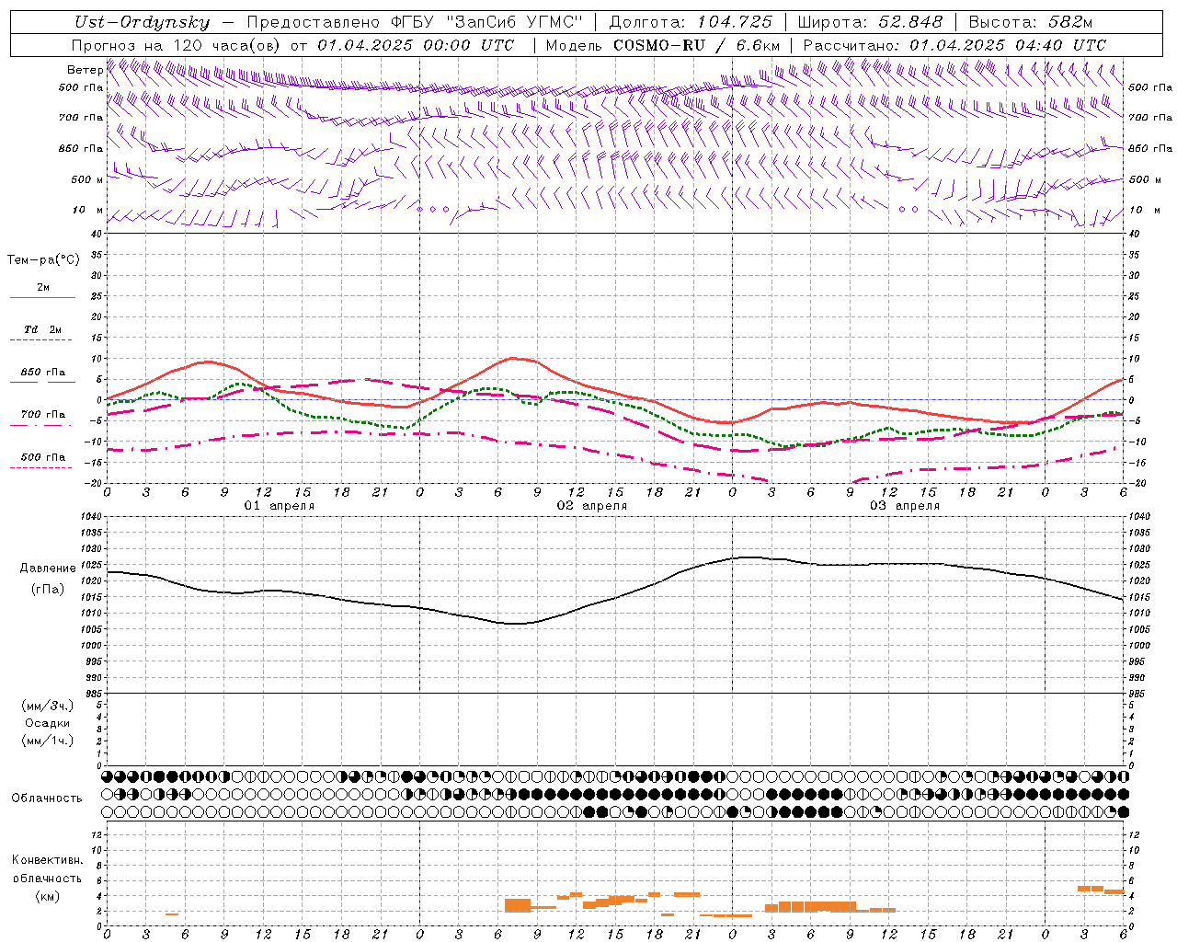Viewport: 1177px width, 942px height.
Task: Click the Ветер wind panel label
Action: pos(85,70)
